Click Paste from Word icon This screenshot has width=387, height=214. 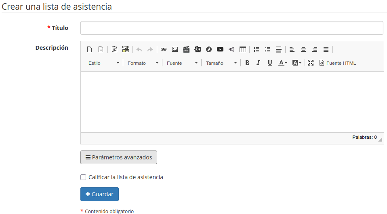pyautogui.click(x=114, y=49)
